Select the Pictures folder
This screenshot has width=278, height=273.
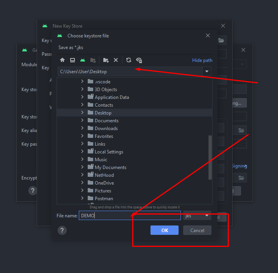[103, 191]
